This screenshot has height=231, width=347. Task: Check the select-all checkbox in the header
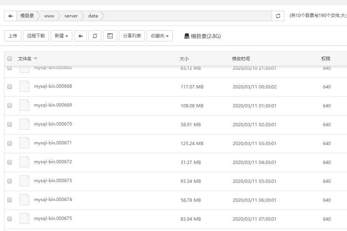tap(9, 58)
